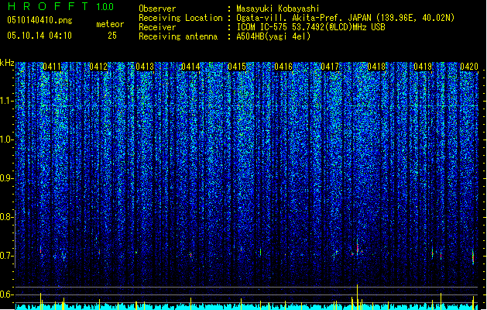Click the 0.9 frequency axis label
The height and width of the screenshot is (310, 487).
(x=6, y=178)
